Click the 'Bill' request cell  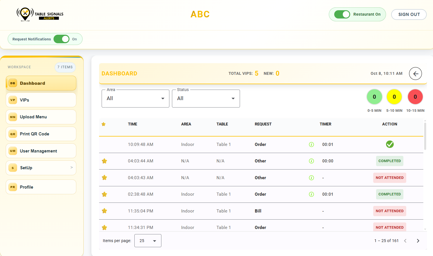point(258,211)
